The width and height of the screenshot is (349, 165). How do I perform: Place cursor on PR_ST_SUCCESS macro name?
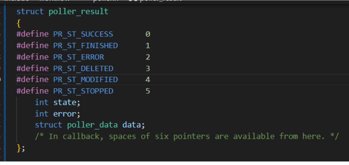(x=83, y=34)
